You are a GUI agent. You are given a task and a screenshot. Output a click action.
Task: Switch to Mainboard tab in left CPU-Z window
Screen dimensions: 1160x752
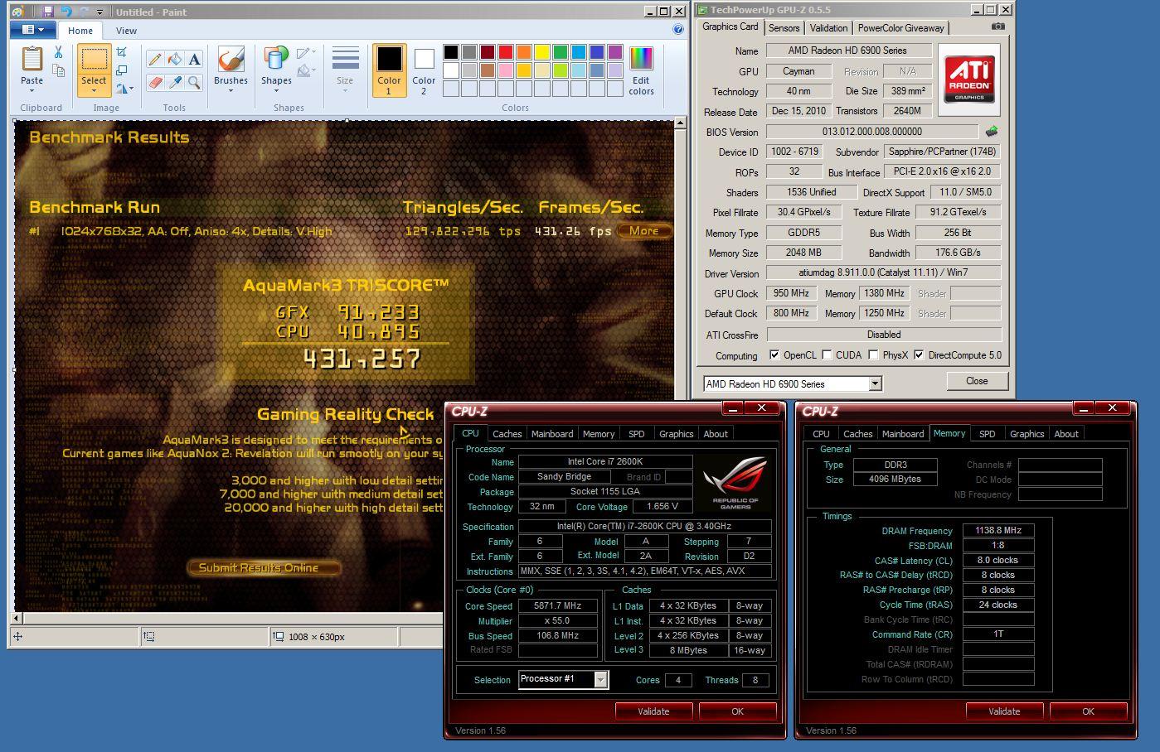pos(552,434)
